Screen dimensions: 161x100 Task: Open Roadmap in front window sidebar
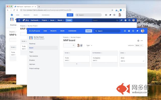point(32,44)
